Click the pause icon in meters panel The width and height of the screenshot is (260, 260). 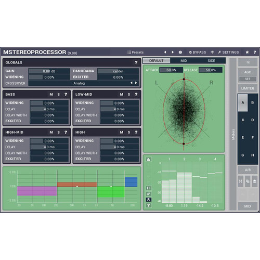click(x=148, y=188)
